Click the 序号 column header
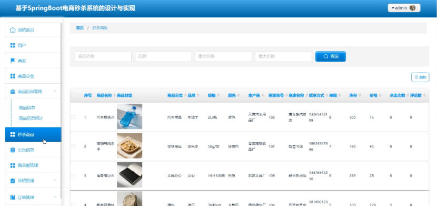Image resolution: width=437 pixels, height=206 pixels. pyautogui.click(x=88, y=95)
